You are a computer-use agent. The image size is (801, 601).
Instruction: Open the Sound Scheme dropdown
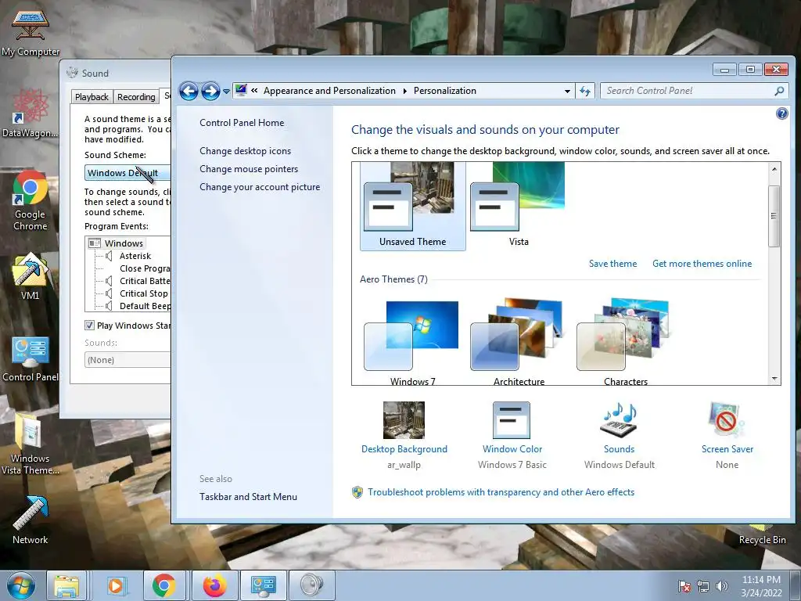[x=128, y=173]
